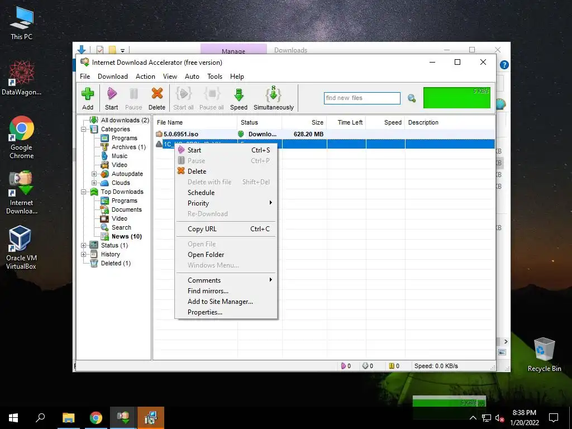Select the Music category
This screenshot has height=429, width=572.
[x=120, y=156]
